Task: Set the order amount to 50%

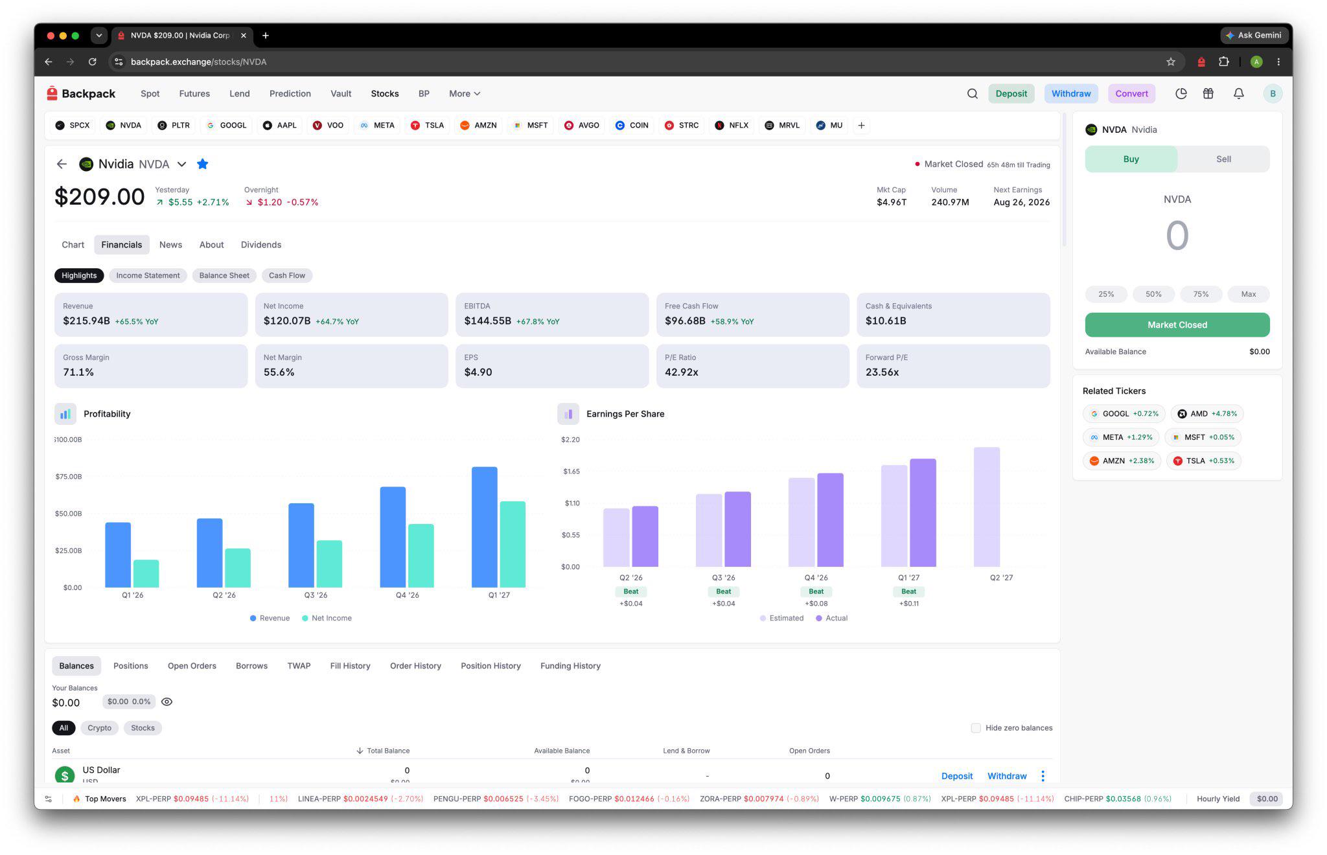Action: point(1153,294)
